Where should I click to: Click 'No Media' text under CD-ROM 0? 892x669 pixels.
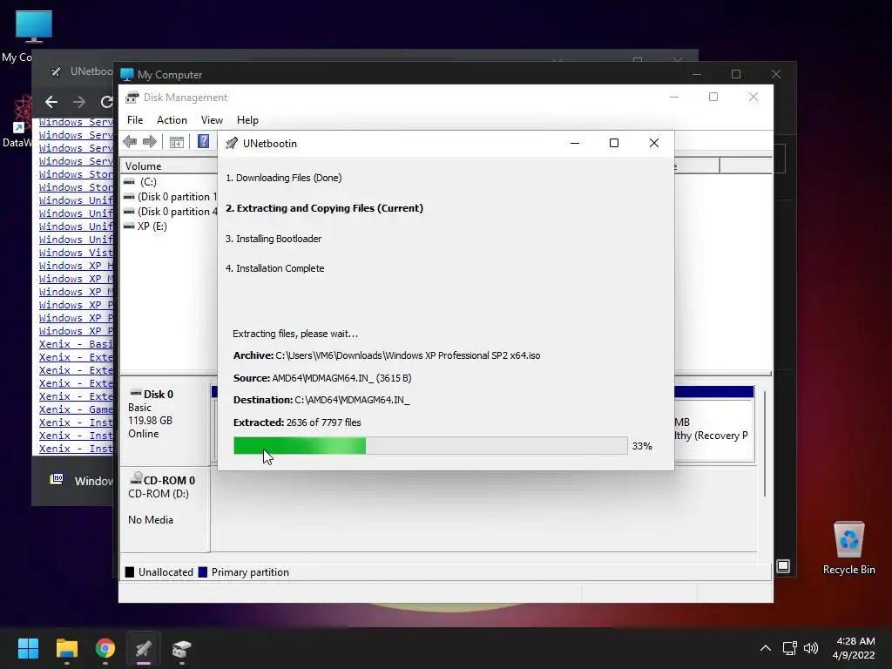click(150, 520)
